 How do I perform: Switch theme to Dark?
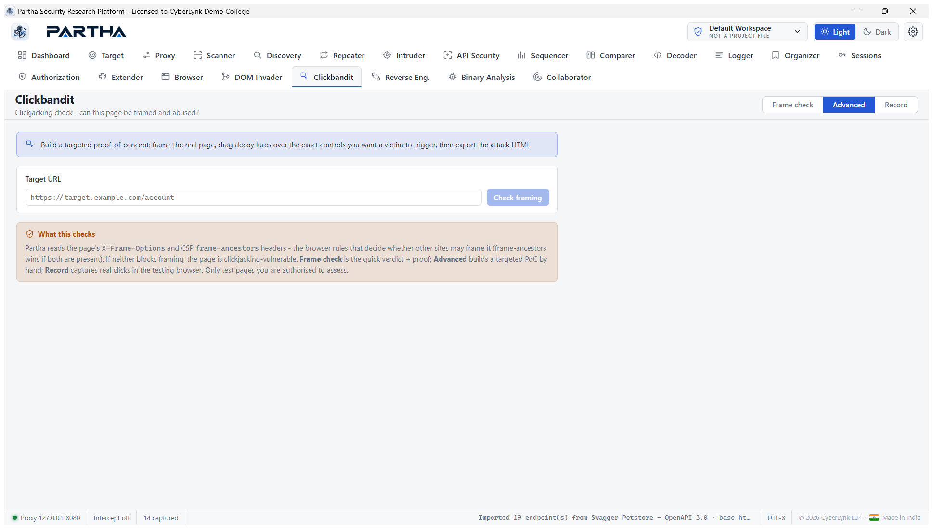click(x=877, y=32)
